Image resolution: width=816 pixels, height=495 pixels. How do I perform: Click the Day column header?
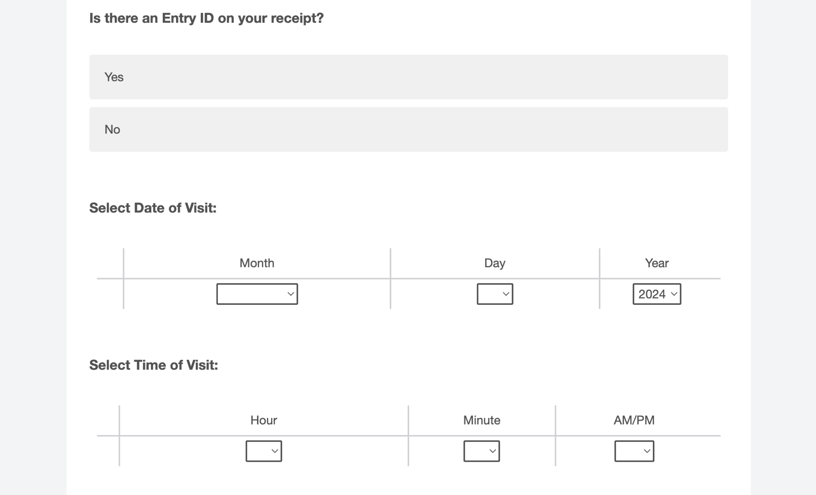495,263
